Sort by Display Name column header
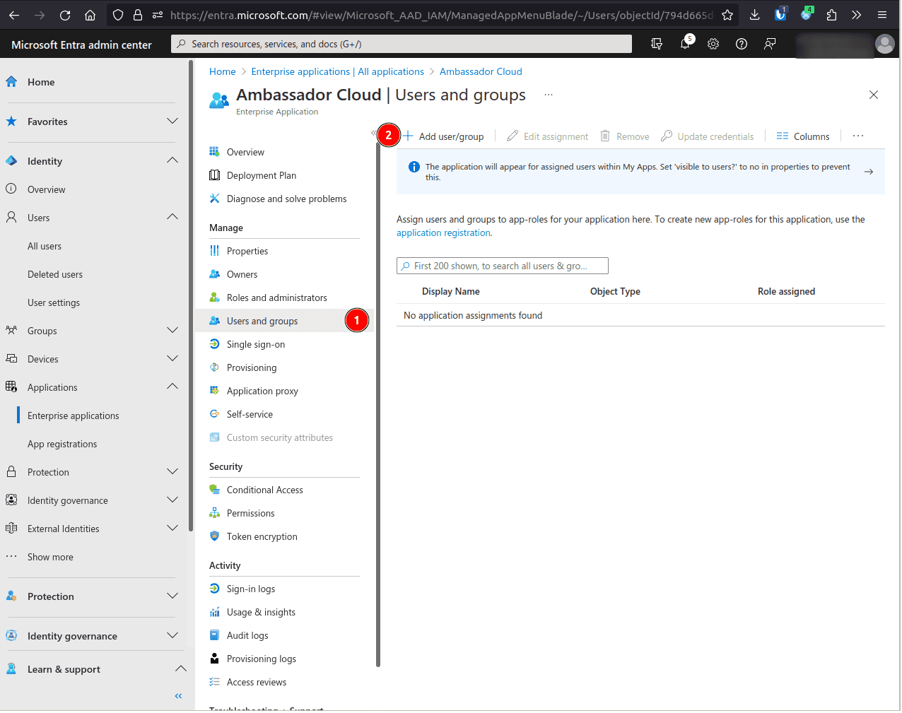 pos(451,291)
